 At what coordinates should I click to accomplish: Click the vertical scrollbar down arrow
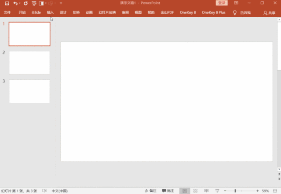[x=279, y=169]
